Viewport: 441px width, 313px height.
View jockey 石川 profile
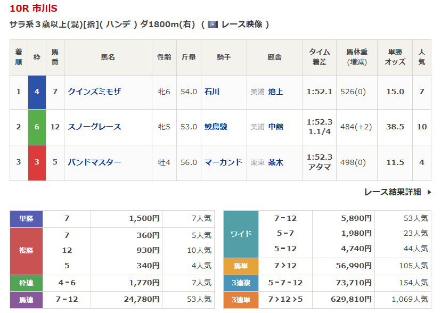point(211,92)
